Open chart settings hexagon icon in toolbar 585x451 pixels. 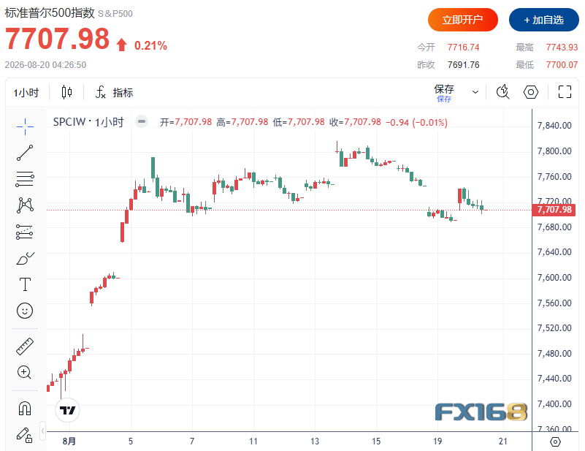(530, 92)
